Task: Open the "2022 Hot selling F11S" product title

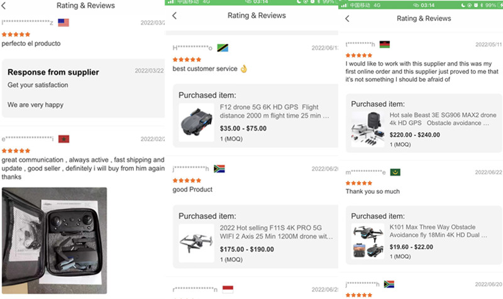Action: coord(276,232)
